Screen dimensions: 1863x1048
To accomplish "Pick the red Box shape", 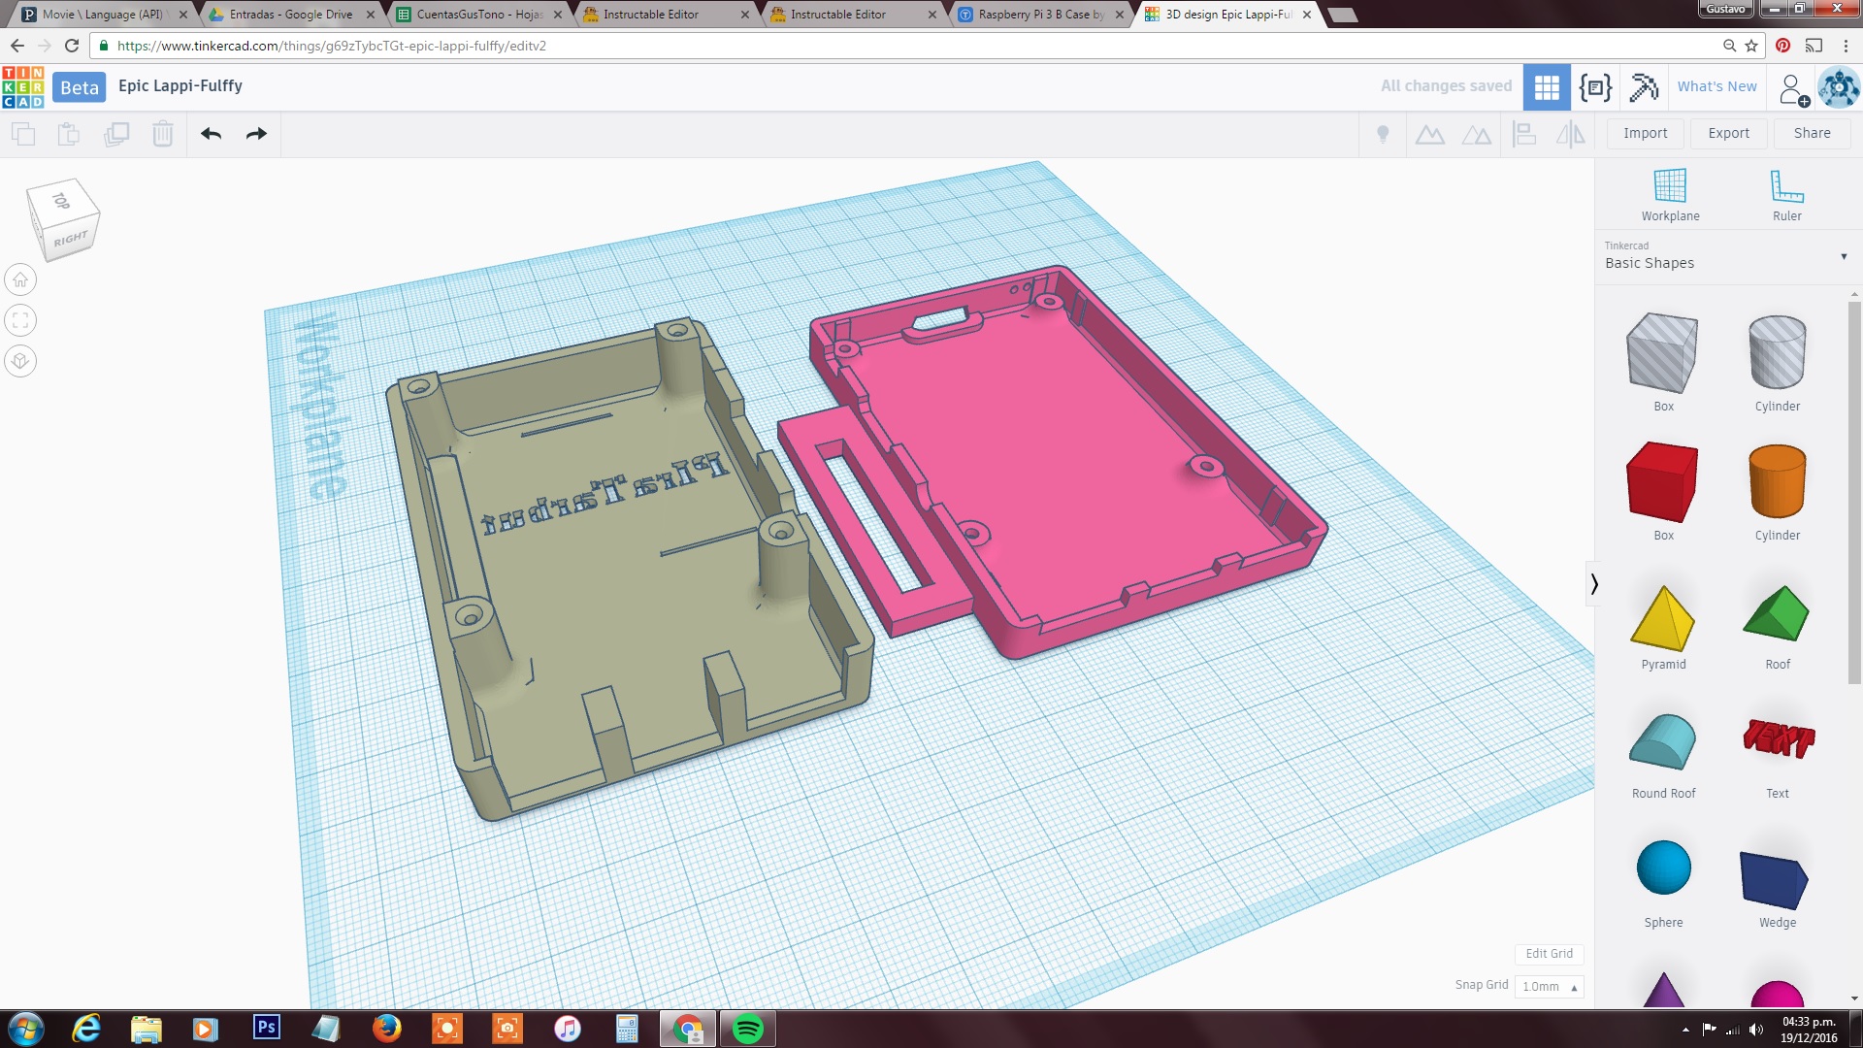I will pyautogui.click(x=1662, y=482).
